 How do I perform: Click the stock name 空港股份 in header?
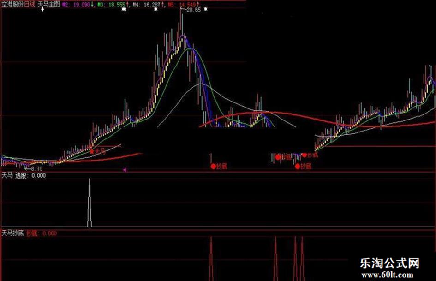click(12, 5)
